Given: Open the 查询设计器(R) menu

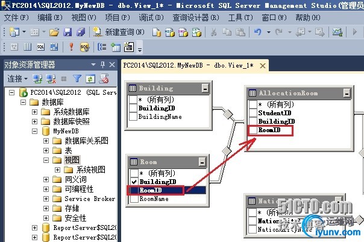Looking at the screenshot, I should [196, 18].
